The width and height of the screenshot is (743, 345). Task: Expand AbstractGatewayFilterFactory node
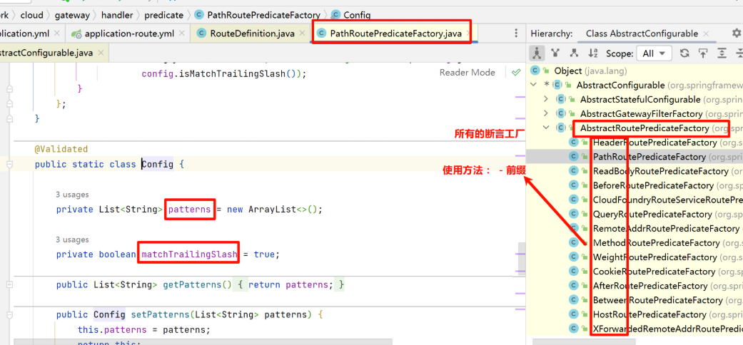click(x=546, y=113)
